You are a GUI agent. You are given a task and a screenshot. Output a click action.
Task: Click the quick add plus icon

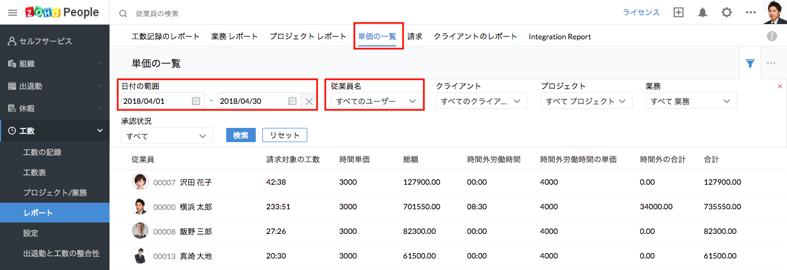coord(679,13)
